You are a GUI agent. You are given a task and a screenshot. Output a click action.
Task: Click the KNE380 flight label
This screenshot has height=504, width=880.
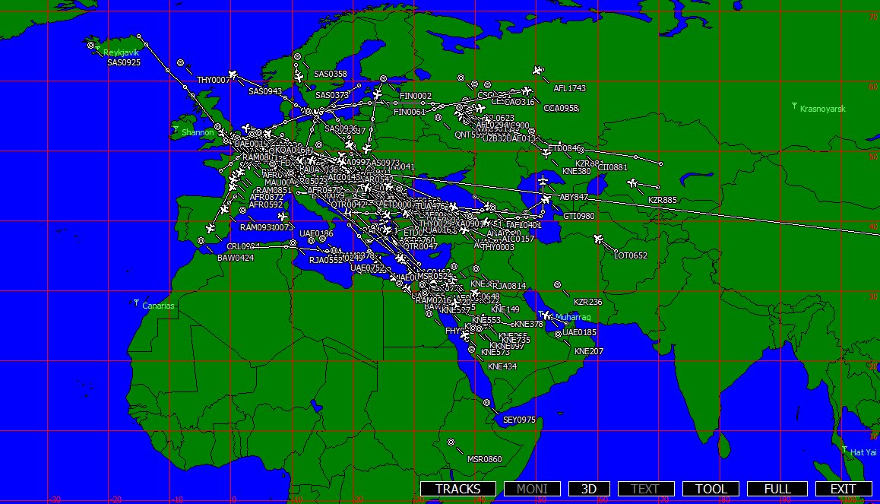576,171
